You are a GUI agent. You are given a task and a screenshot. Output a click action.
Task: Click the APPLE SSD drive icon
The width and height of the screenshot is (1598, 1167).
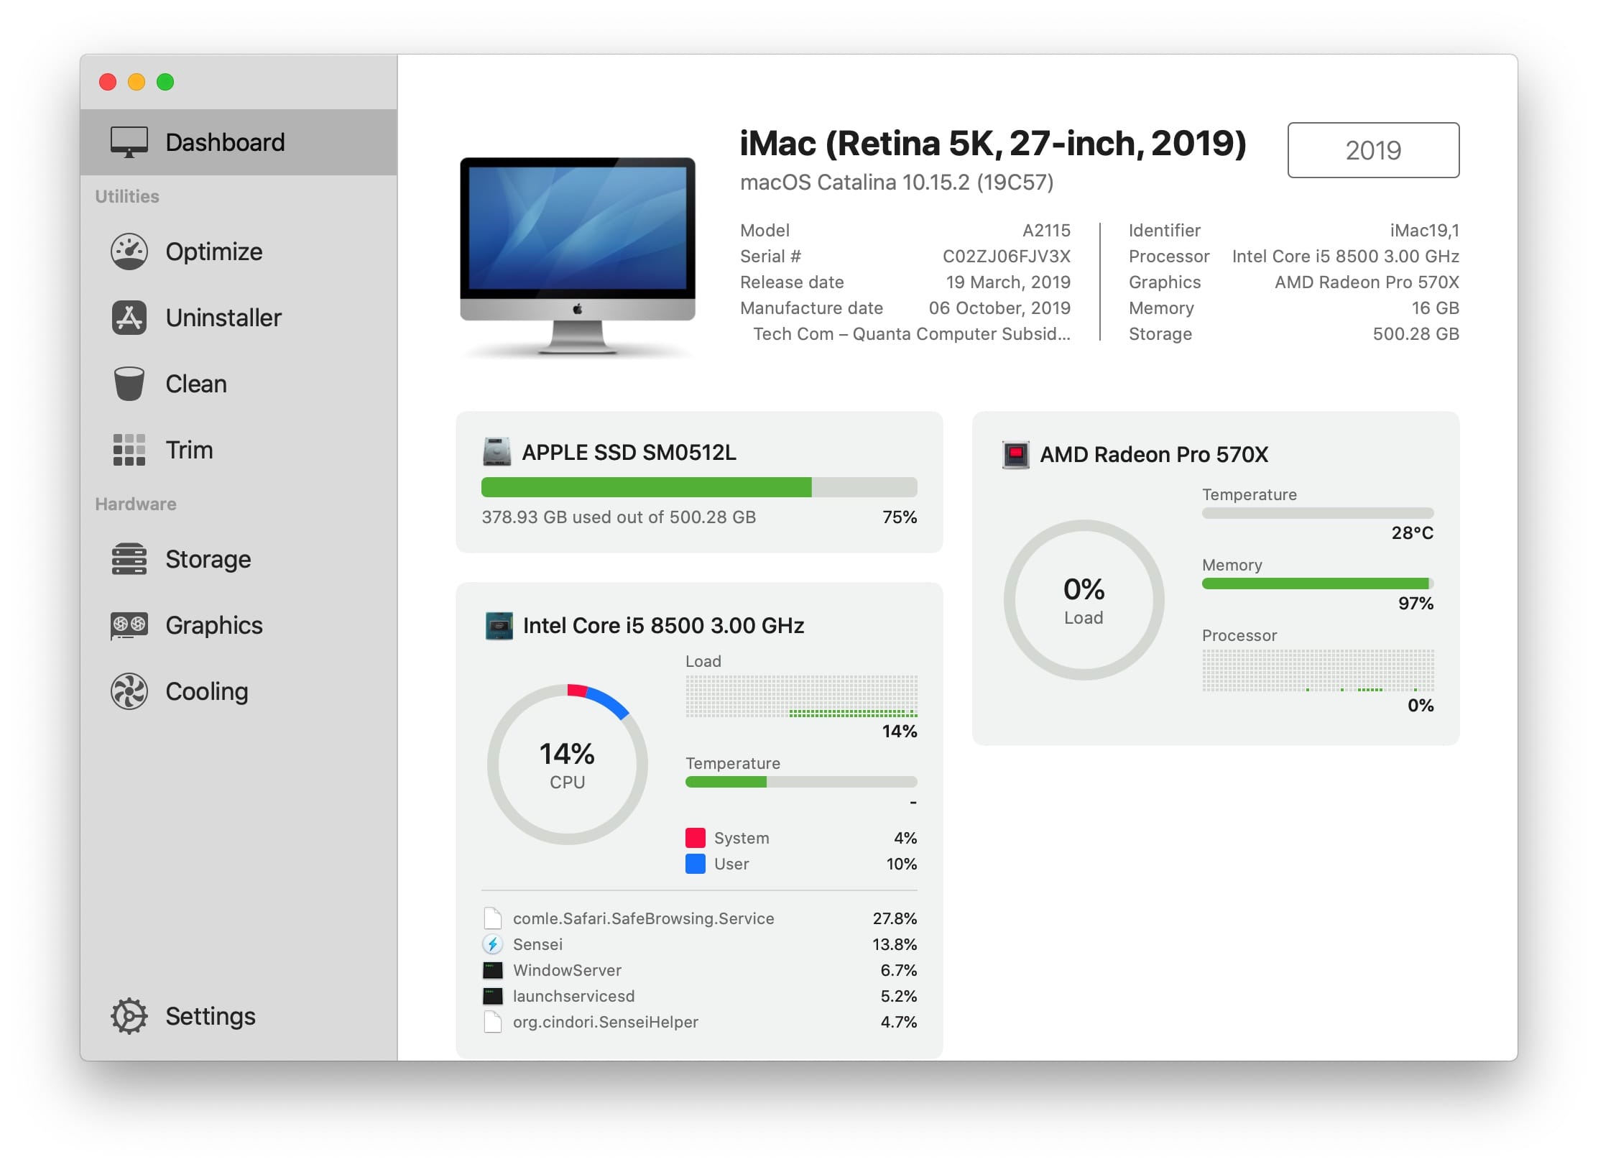(497, 452)
